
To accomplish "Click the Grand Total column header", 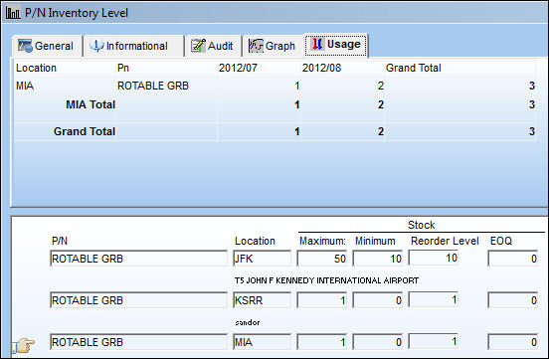I will [413, 68].
